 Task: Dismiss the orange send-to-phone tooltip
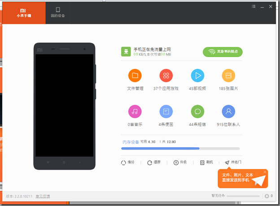click(265, 172)
